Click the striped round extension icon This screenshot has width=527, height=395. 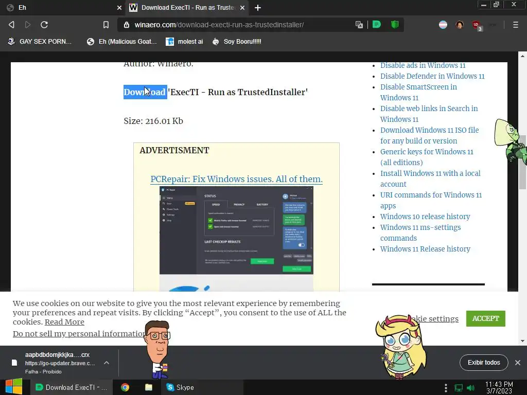point(443,25)
